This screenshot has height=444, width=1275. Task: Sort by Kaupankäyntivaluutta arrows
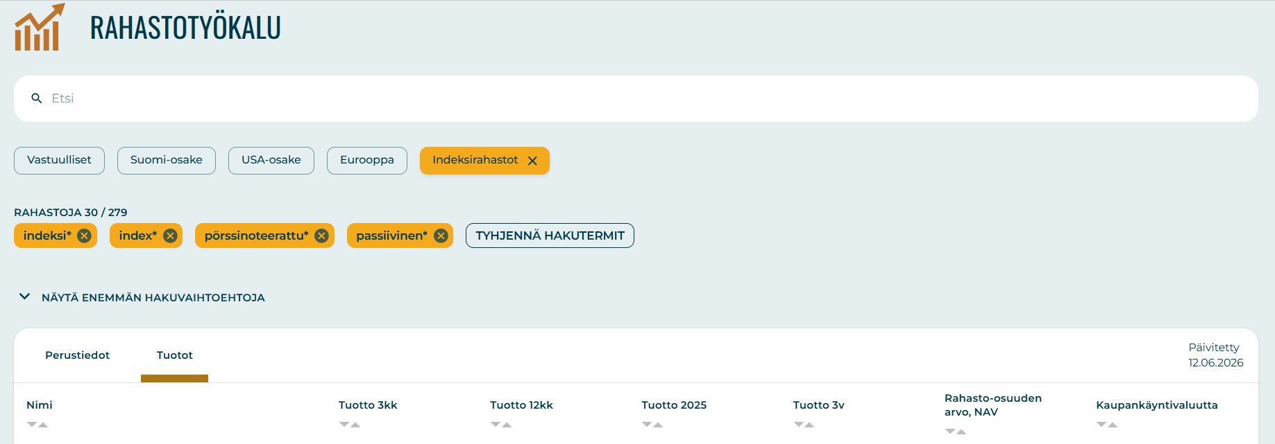click(x=1107, y=425)
